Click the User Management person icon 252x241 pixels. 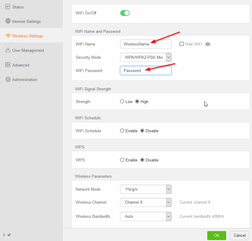(8, 50)
